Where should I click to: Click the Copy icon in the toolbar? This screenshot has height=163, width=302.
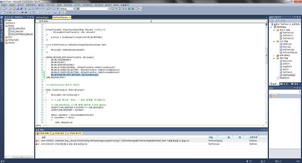tap(29, 9)
